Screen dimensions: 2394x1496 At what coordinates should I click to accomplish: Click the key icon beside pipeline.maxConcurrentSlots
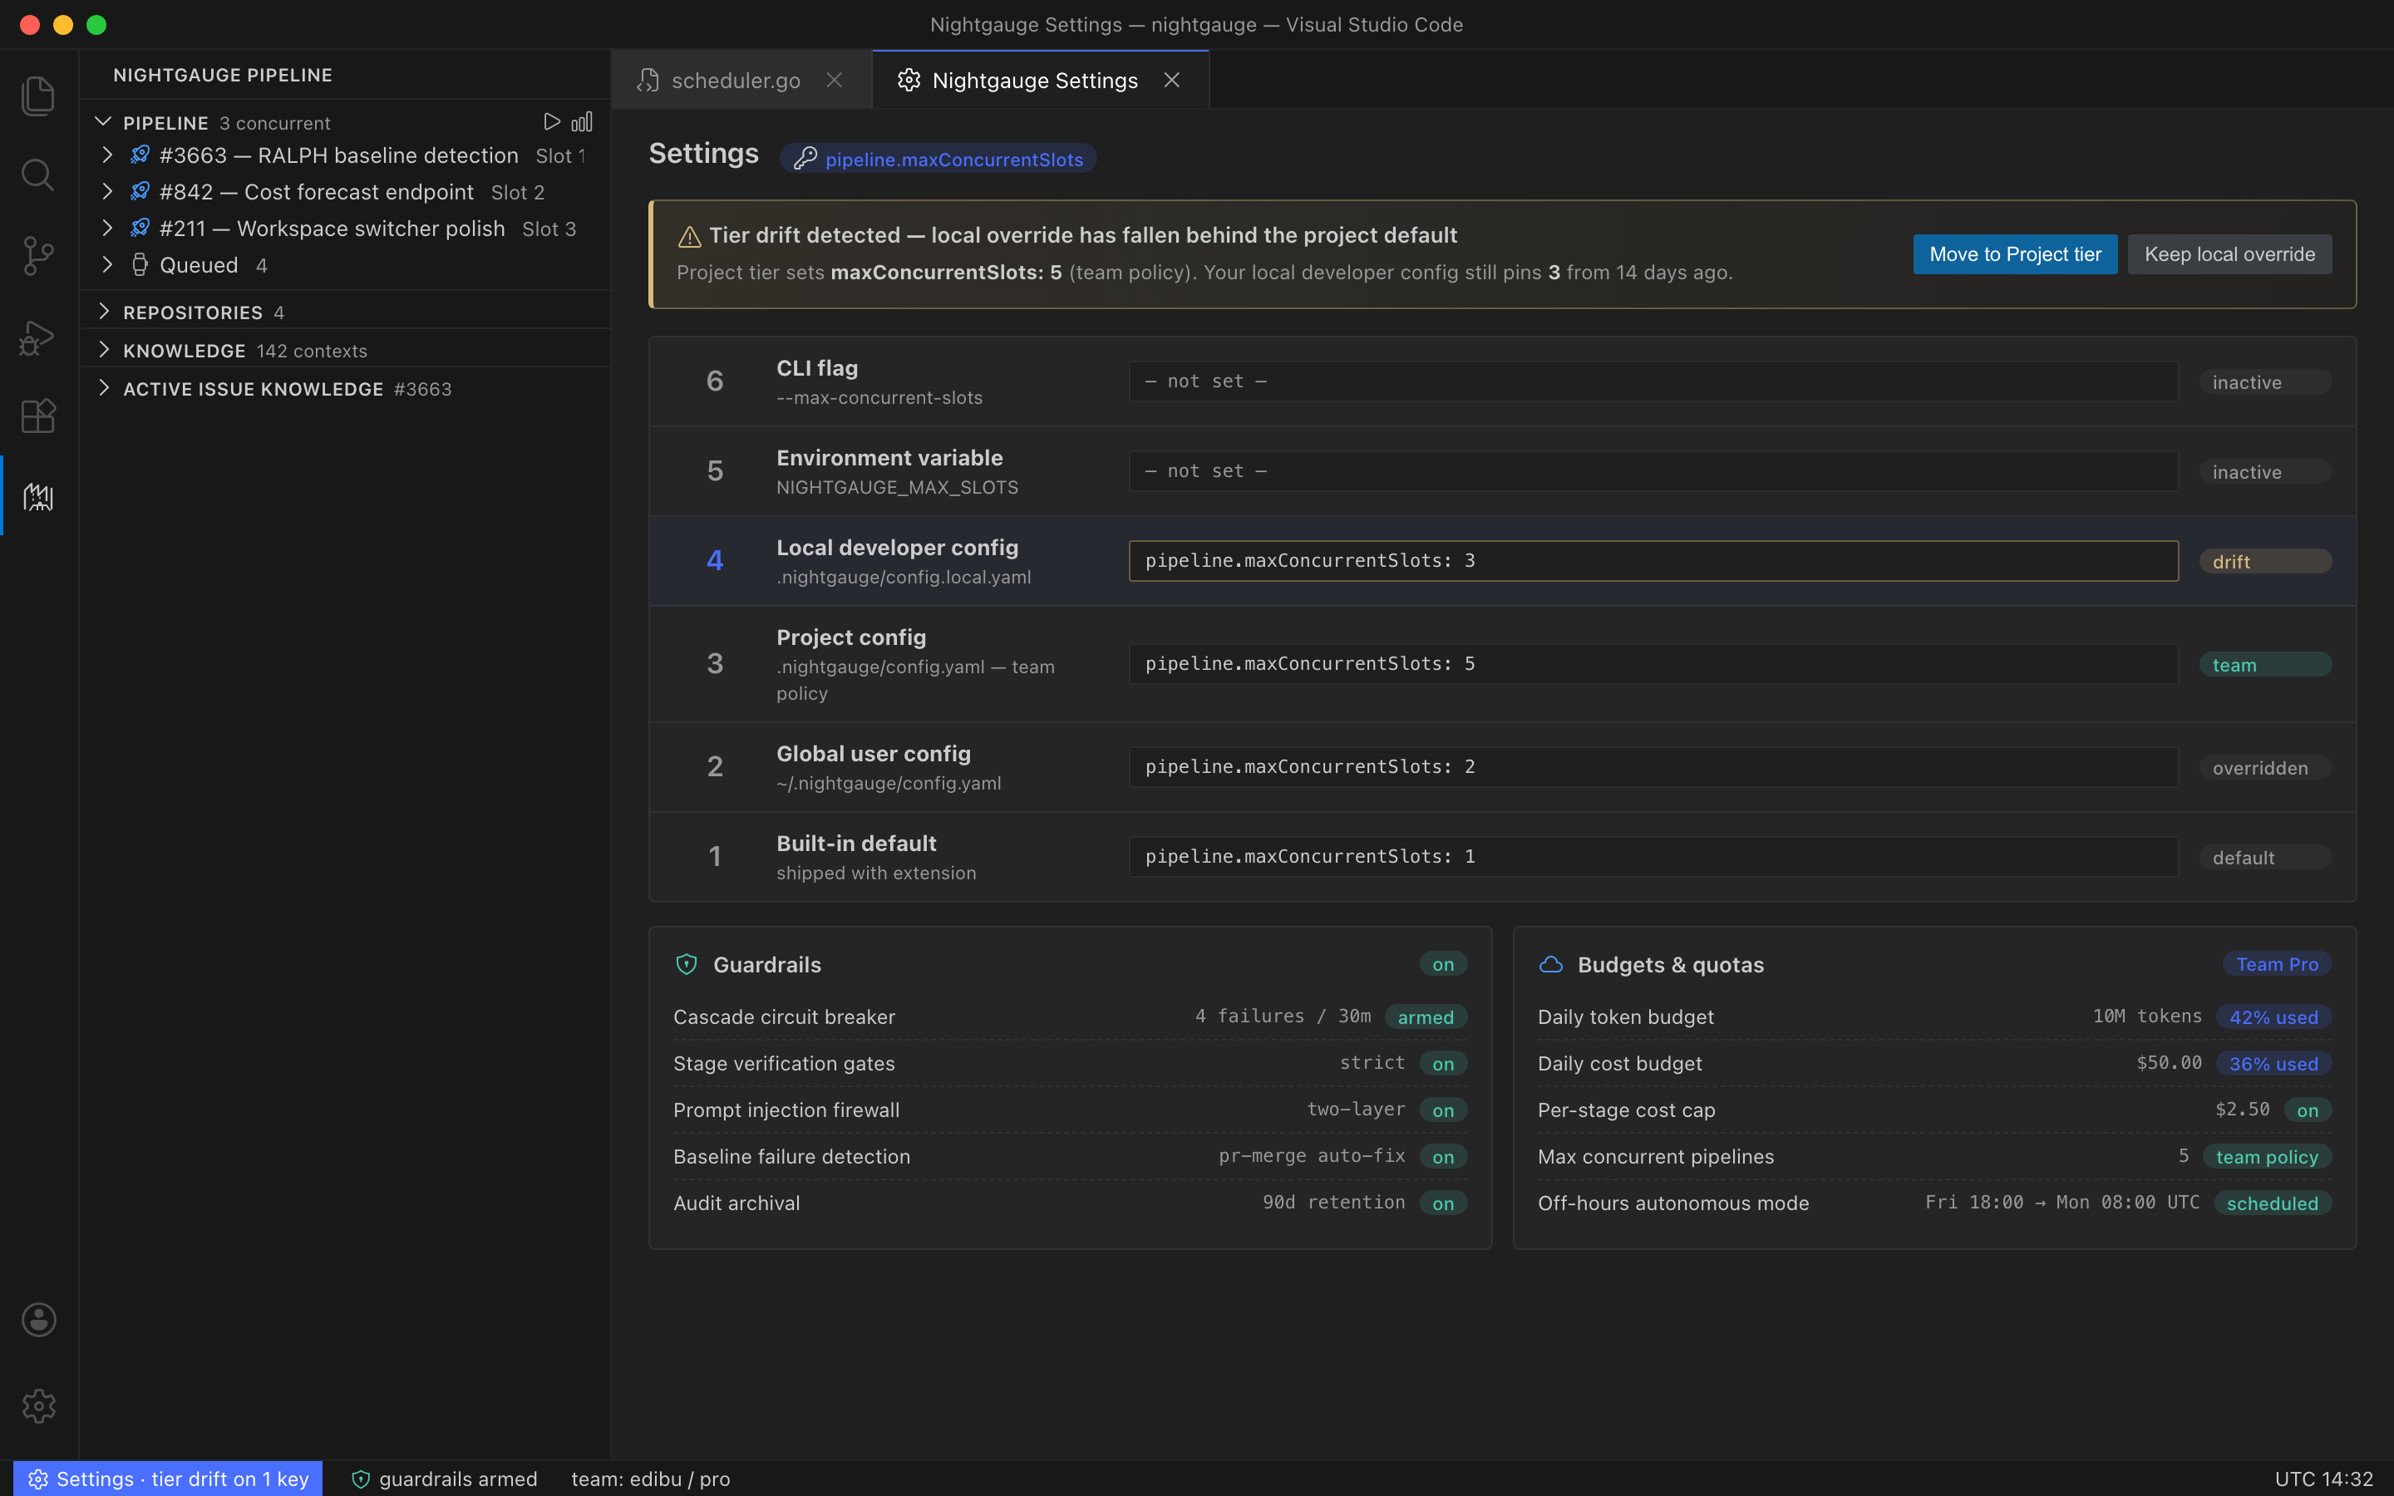click(805, 158)
